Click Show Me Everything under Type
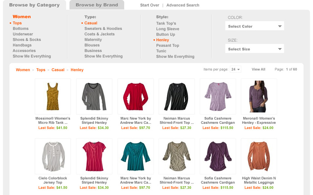The height and width of the screenshot is (195, 313). pyautogui.click(x=103, y=56)
